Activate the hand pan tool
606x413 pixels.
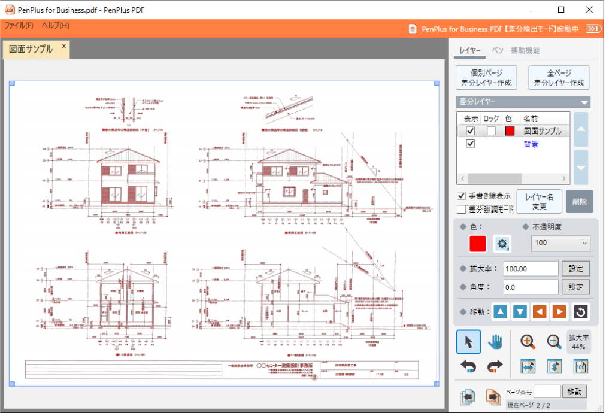click(x=495, y=342)
